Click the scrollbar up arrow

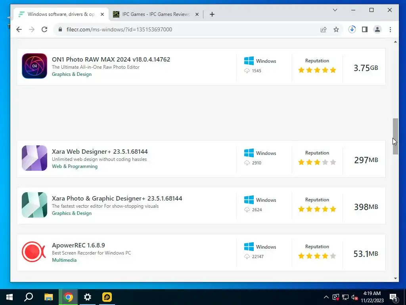tap(395, 42)
